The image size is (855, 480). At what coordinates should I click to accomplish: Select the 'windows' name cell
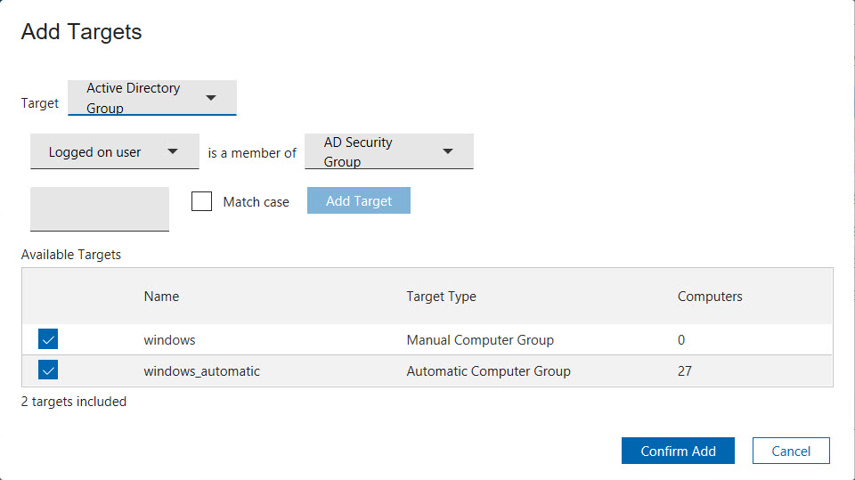click(169, 340)
